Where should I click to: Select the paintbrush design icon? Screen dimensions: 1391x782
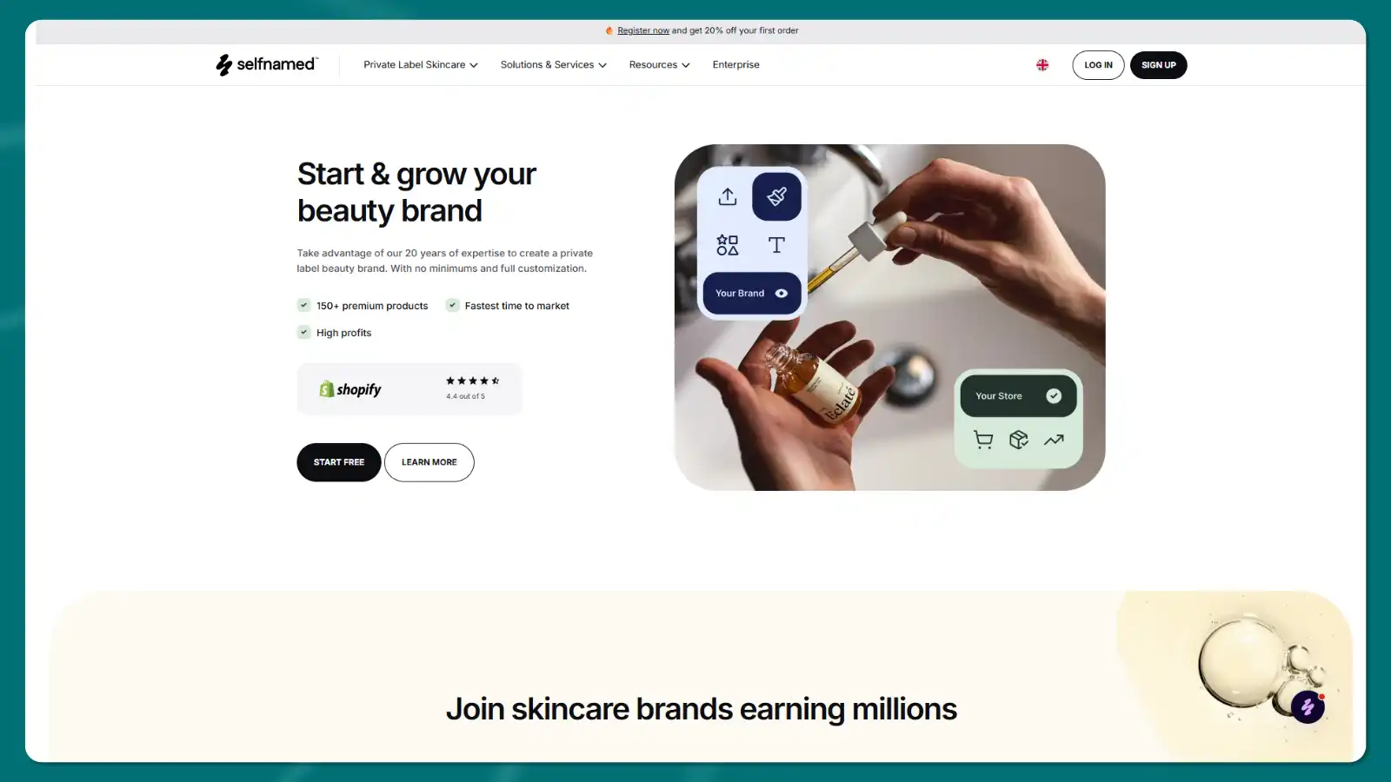point(776,196)
